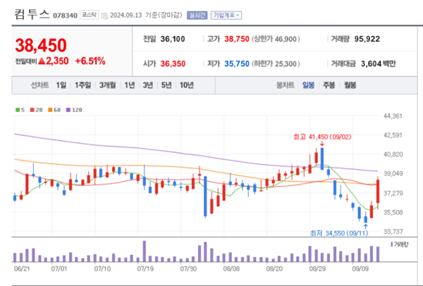Click the 컴투스 stock name heading

[32, 14]
